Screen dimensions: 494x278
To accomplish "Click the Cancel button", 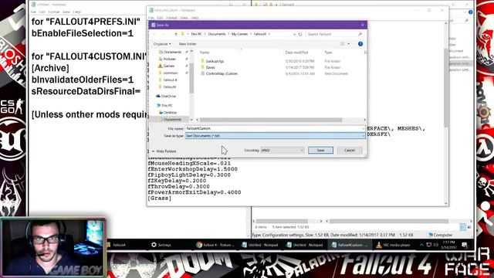I will click(x=350, y=151).
